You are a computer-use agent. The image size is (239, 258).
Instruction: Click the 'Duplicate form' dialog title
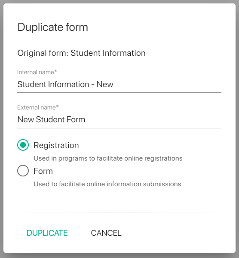(53, 27)
